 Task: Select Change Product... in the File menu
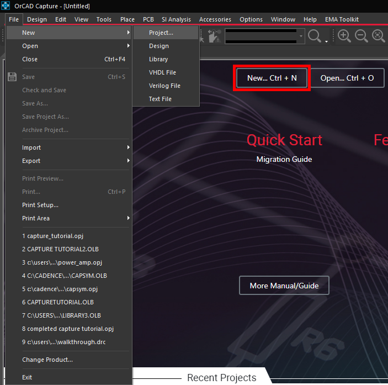tap(68, 360)
